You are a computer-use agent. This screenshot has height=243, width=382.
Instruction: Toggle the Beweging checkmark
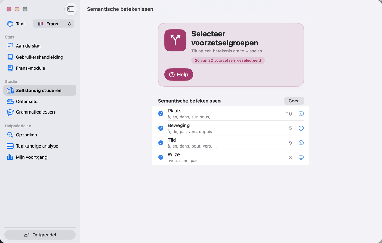[x=161, y=128]
